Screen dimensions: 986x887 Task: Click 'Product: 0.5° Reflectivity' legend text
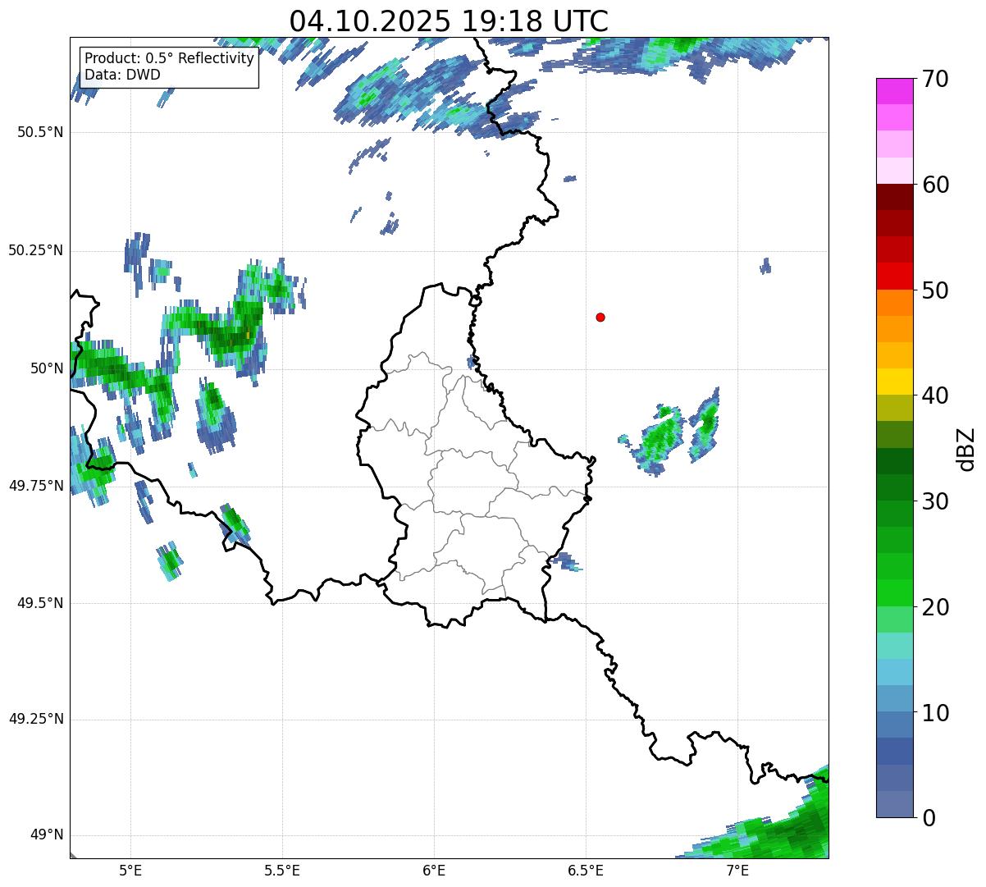(169, 59)
